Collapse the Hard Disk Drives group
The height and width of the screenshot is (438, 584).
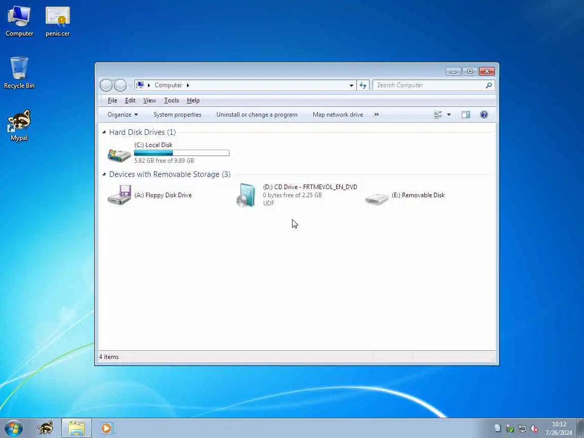click(x=104, y=132)
